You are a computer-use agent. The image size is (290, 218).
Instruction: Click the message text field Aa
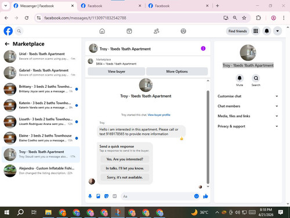[158, 196]
